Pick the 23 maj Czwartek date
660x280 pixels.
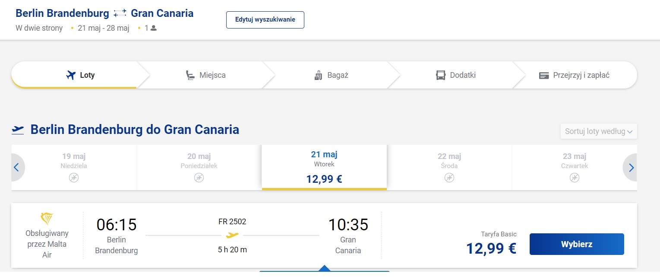[574, 167]
